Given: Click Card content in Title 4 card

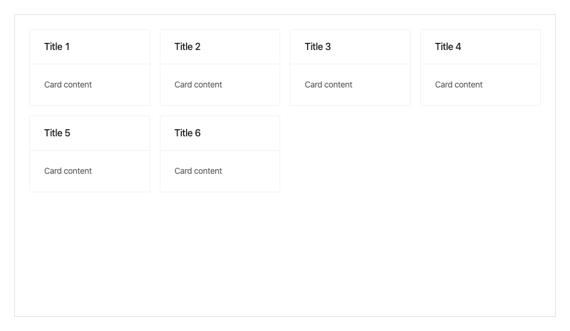Looking at the screenshot, I should (x=459, y=85).
